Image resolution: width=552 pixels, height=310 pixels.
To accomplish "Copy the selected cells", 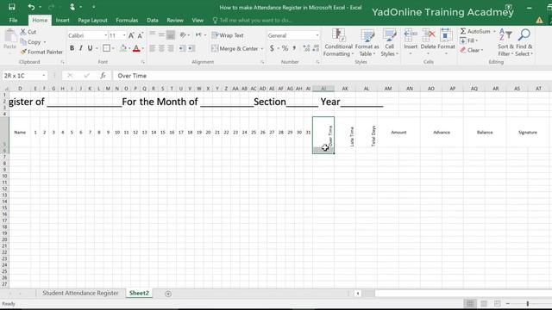I will point(31,42).
